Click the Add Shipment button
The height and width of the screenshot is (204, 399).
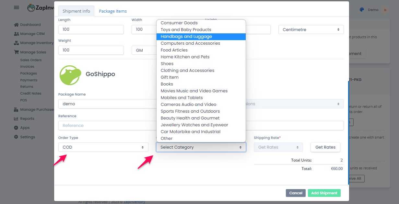tap(324, 193)
